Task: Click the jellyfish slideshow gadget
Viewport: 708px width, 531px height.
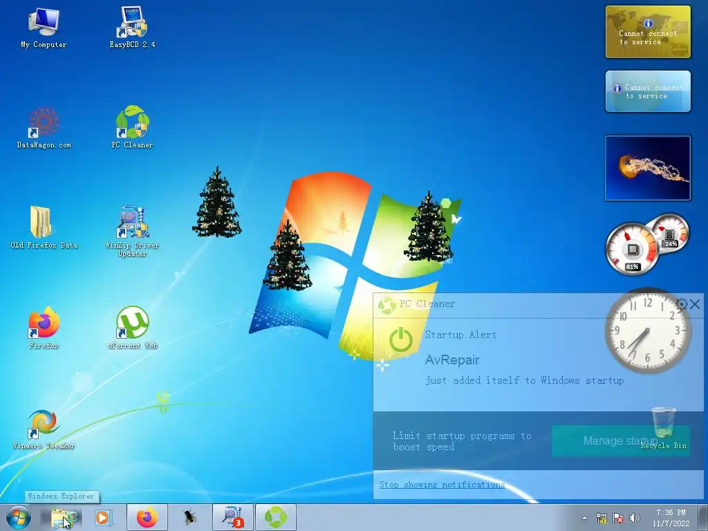Action: click(x=647, y=168)
